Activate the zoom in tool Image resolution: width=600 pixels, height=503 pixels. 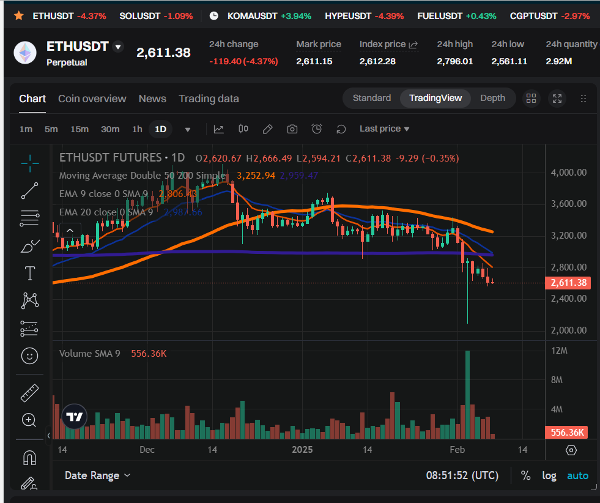click(29, 420)
